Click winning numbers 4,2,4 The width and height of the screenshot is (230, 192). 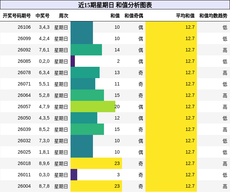pos(44,38)
